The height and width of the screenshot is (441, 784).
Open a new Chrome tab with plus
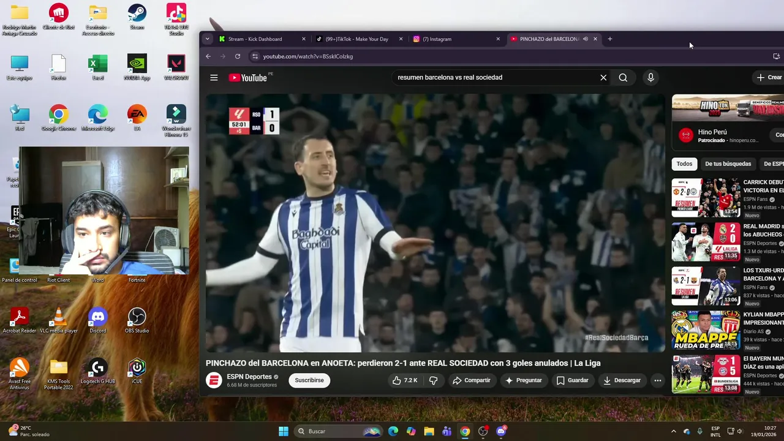pos(609,39)
